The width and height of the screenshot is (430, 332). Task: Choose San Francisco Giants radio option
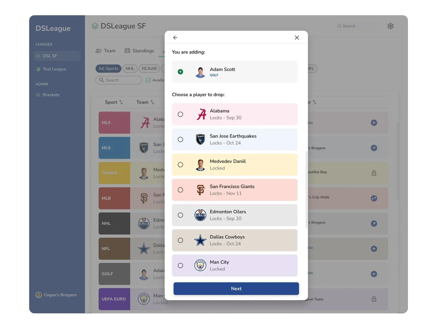click(x=180, y=190)
